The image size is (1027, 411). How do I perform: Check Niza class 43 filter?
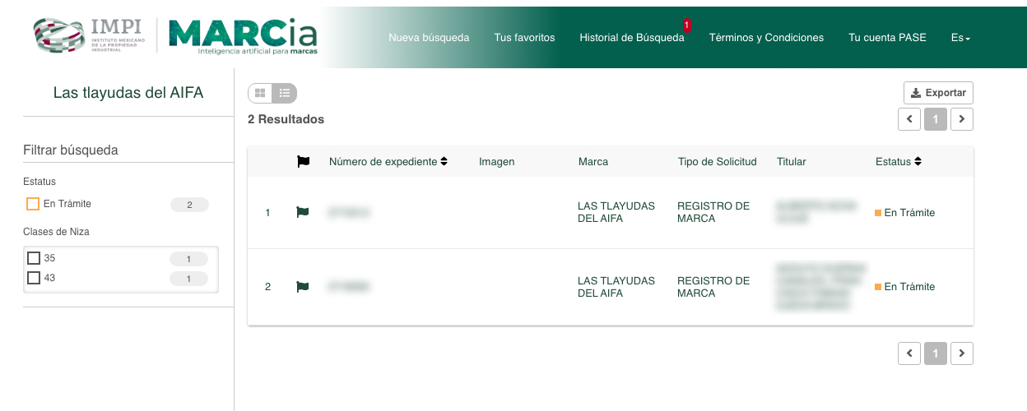(x=34, y=278)
